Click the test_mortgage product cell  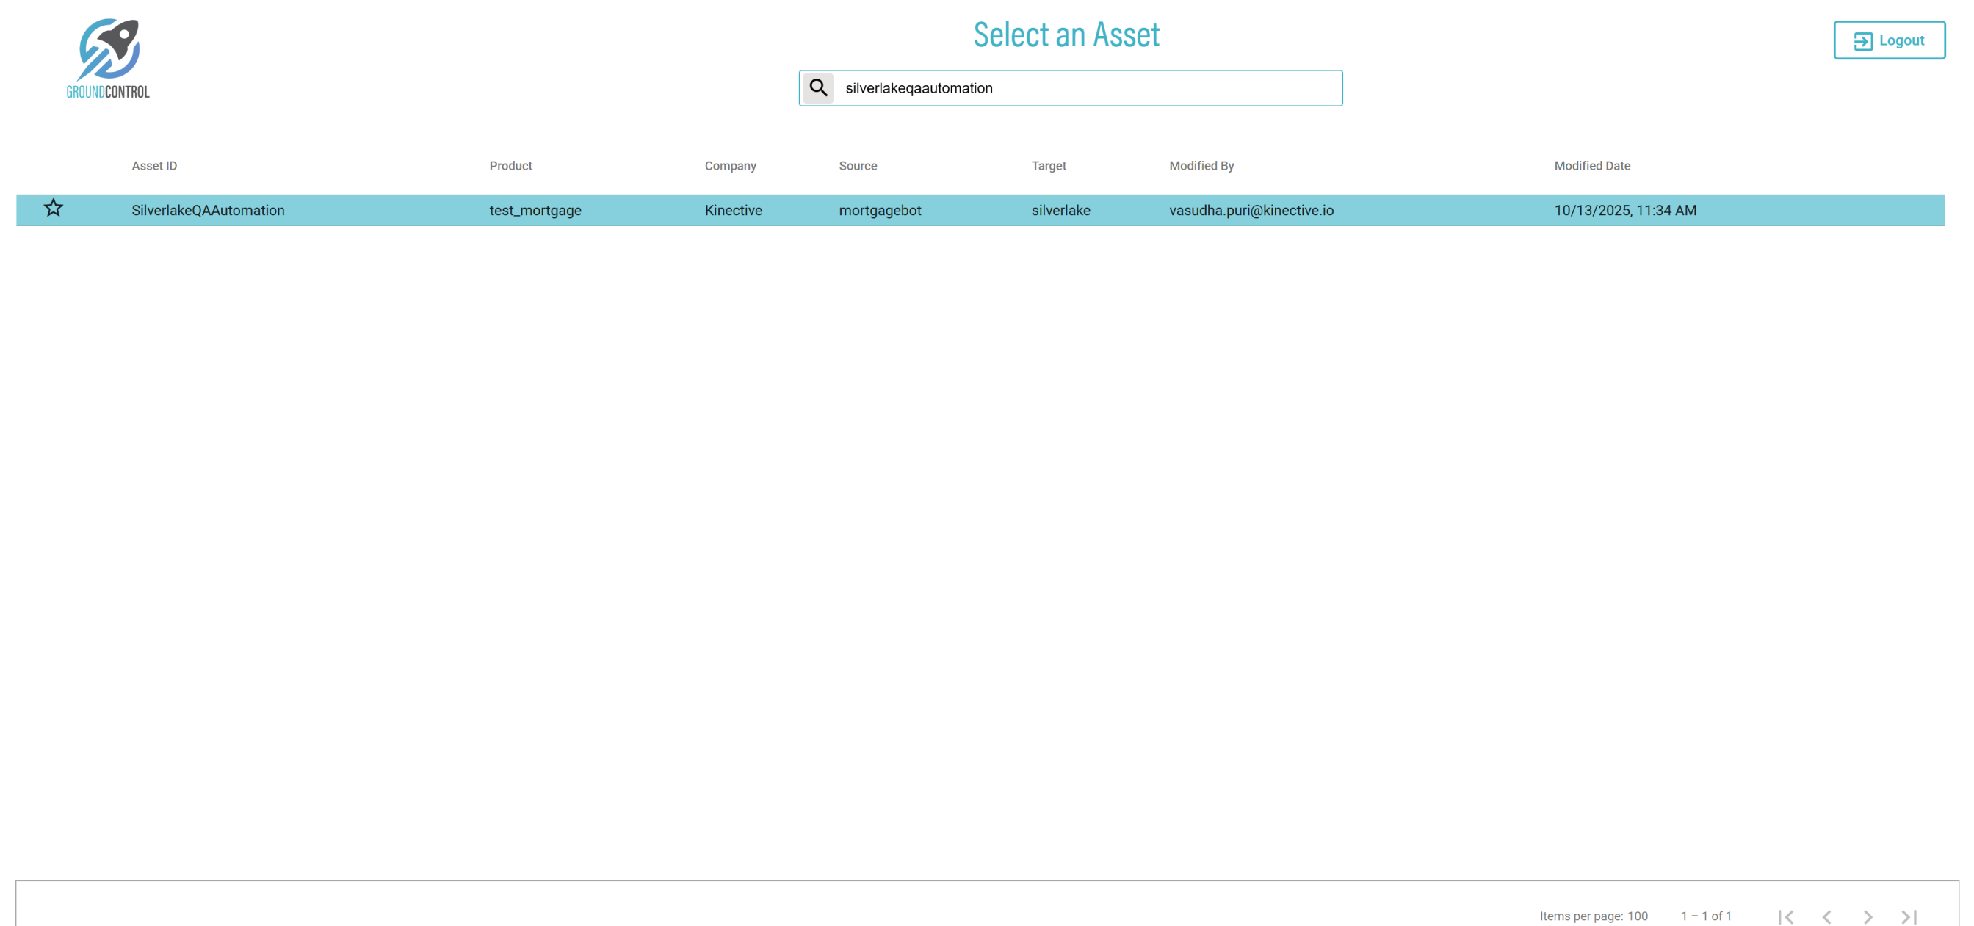535,210
